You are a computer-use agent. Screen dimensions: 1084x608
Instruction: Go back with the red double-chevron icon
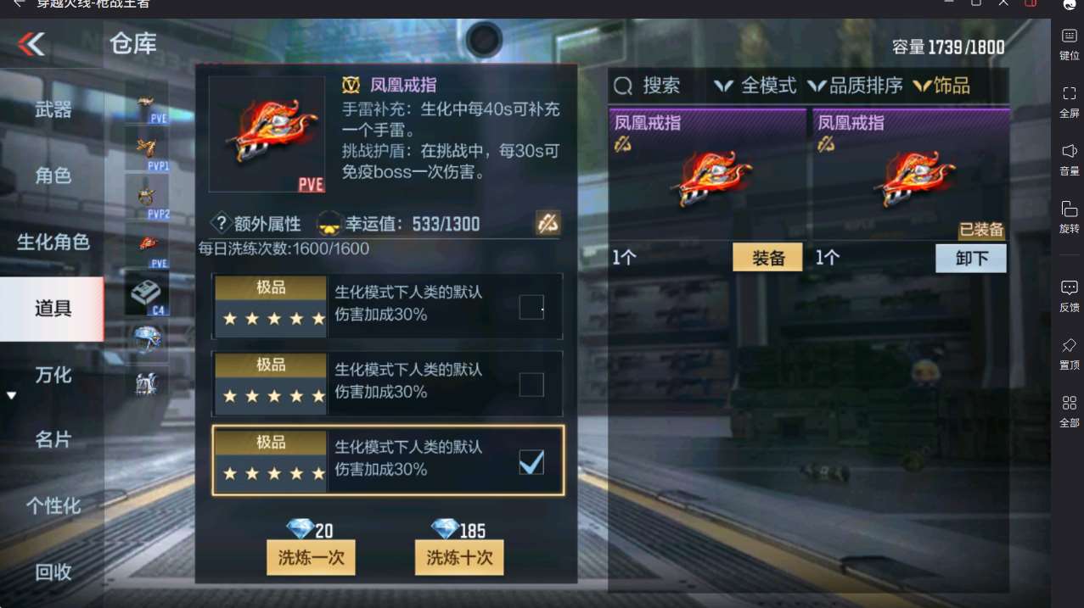click(31, 43)
